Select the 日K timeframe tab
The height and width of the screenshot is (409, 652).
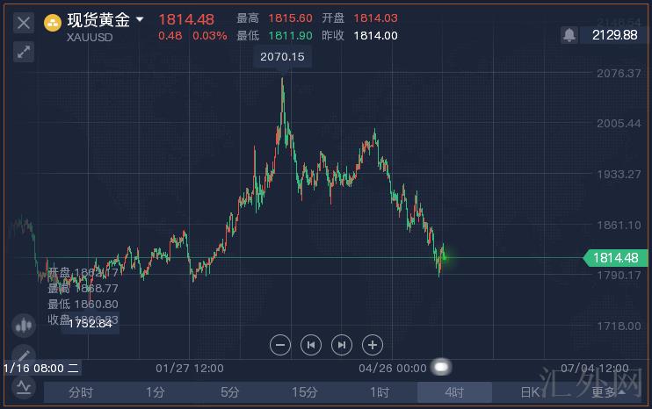529,392
